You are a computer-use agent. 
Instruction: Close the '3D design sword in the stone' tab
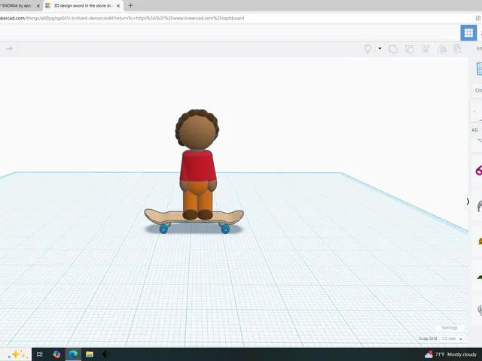tap(118, 6)
